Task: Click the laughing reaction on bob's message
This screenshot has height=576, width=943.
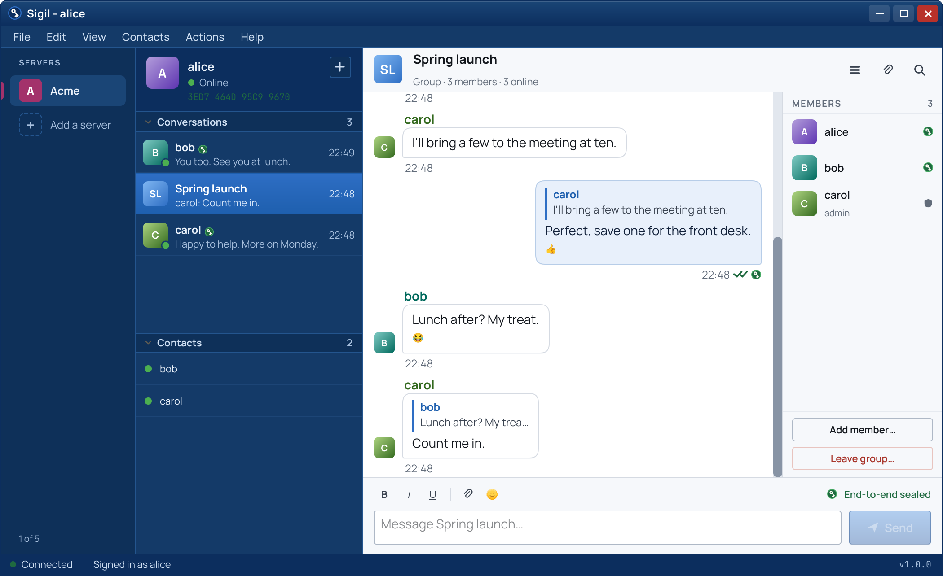Action: point(418,338)
